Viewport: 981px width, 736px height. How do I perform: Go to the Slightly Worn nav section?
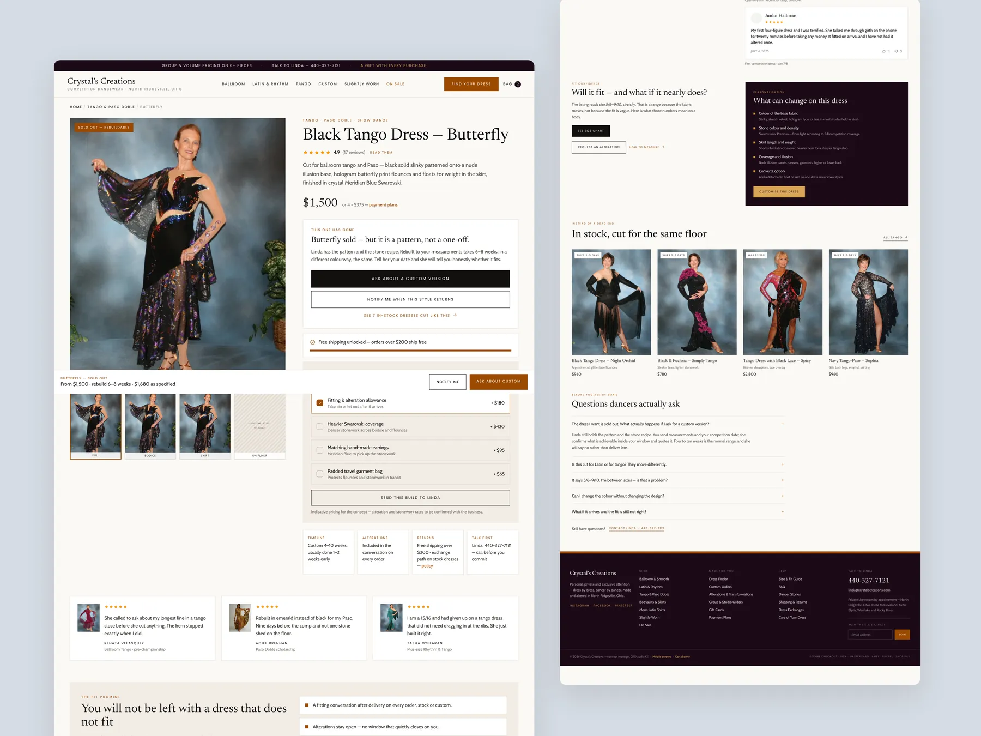pos(362,84)
